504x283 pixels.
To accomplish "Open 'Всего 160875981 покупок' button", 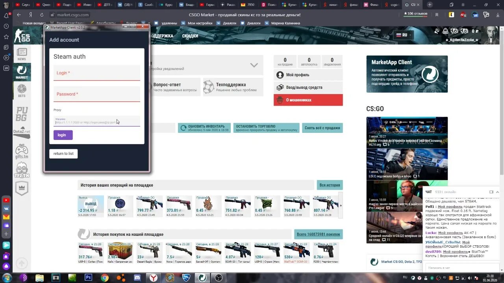I will click(319, 234).
